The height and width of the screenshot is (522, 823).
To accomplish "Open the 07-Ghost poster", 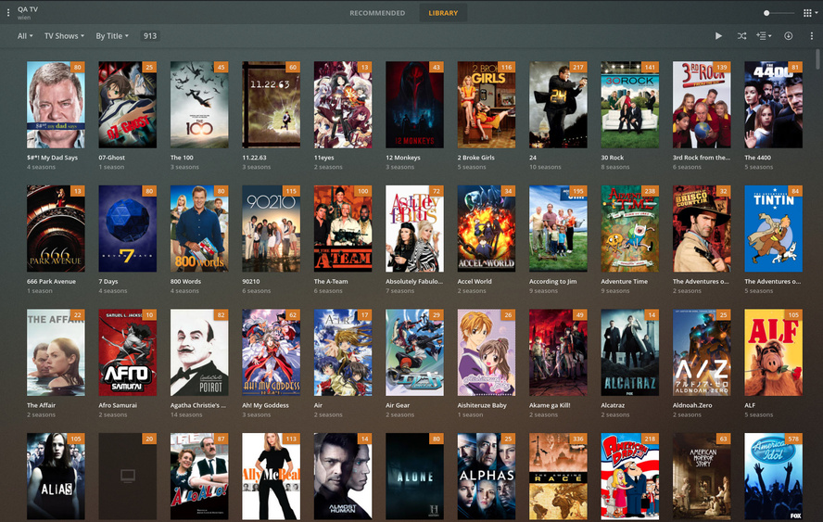I will (x=128, y=105).
